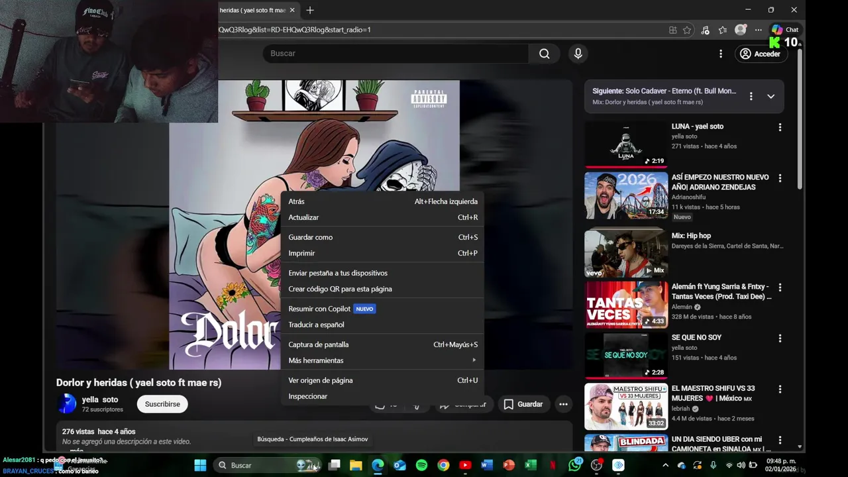Open the media control music icon in Edge toolbar

(705, 30)
